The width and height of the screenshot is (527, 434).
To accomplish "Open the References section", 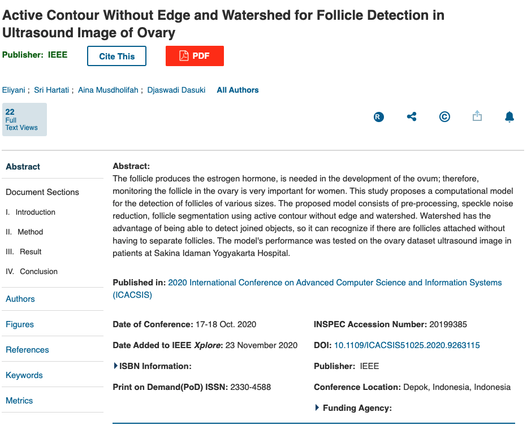I will pyautogui.click(x=27, y=349).
